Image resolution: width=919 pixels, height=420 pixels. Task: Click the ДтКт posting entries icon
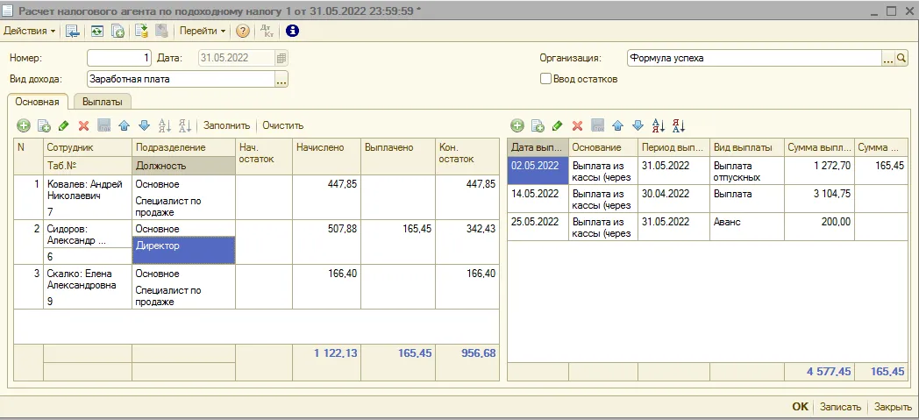[267, 31]
